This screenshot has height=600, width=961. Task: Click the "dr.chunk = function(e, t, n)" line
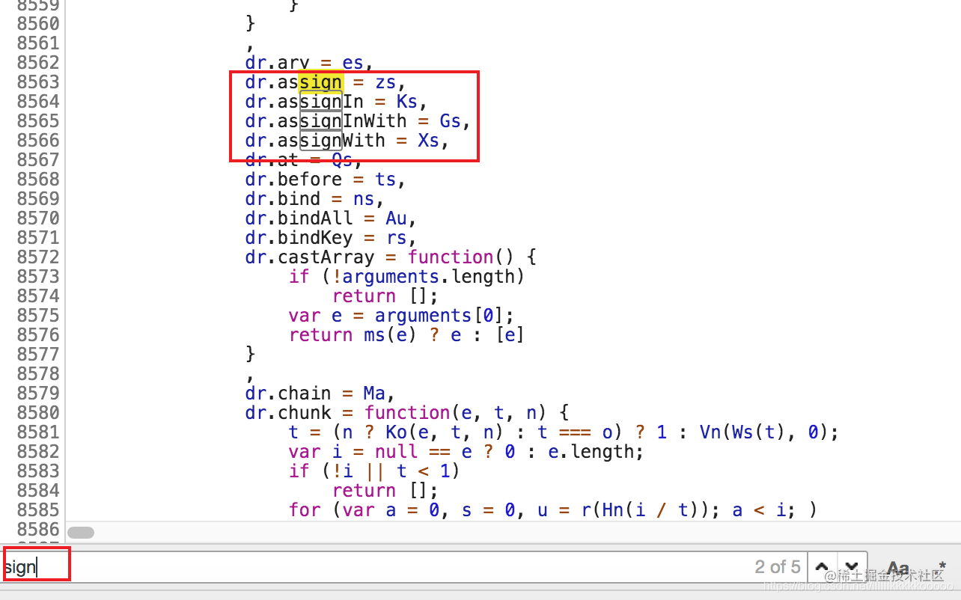pos(407,413)
